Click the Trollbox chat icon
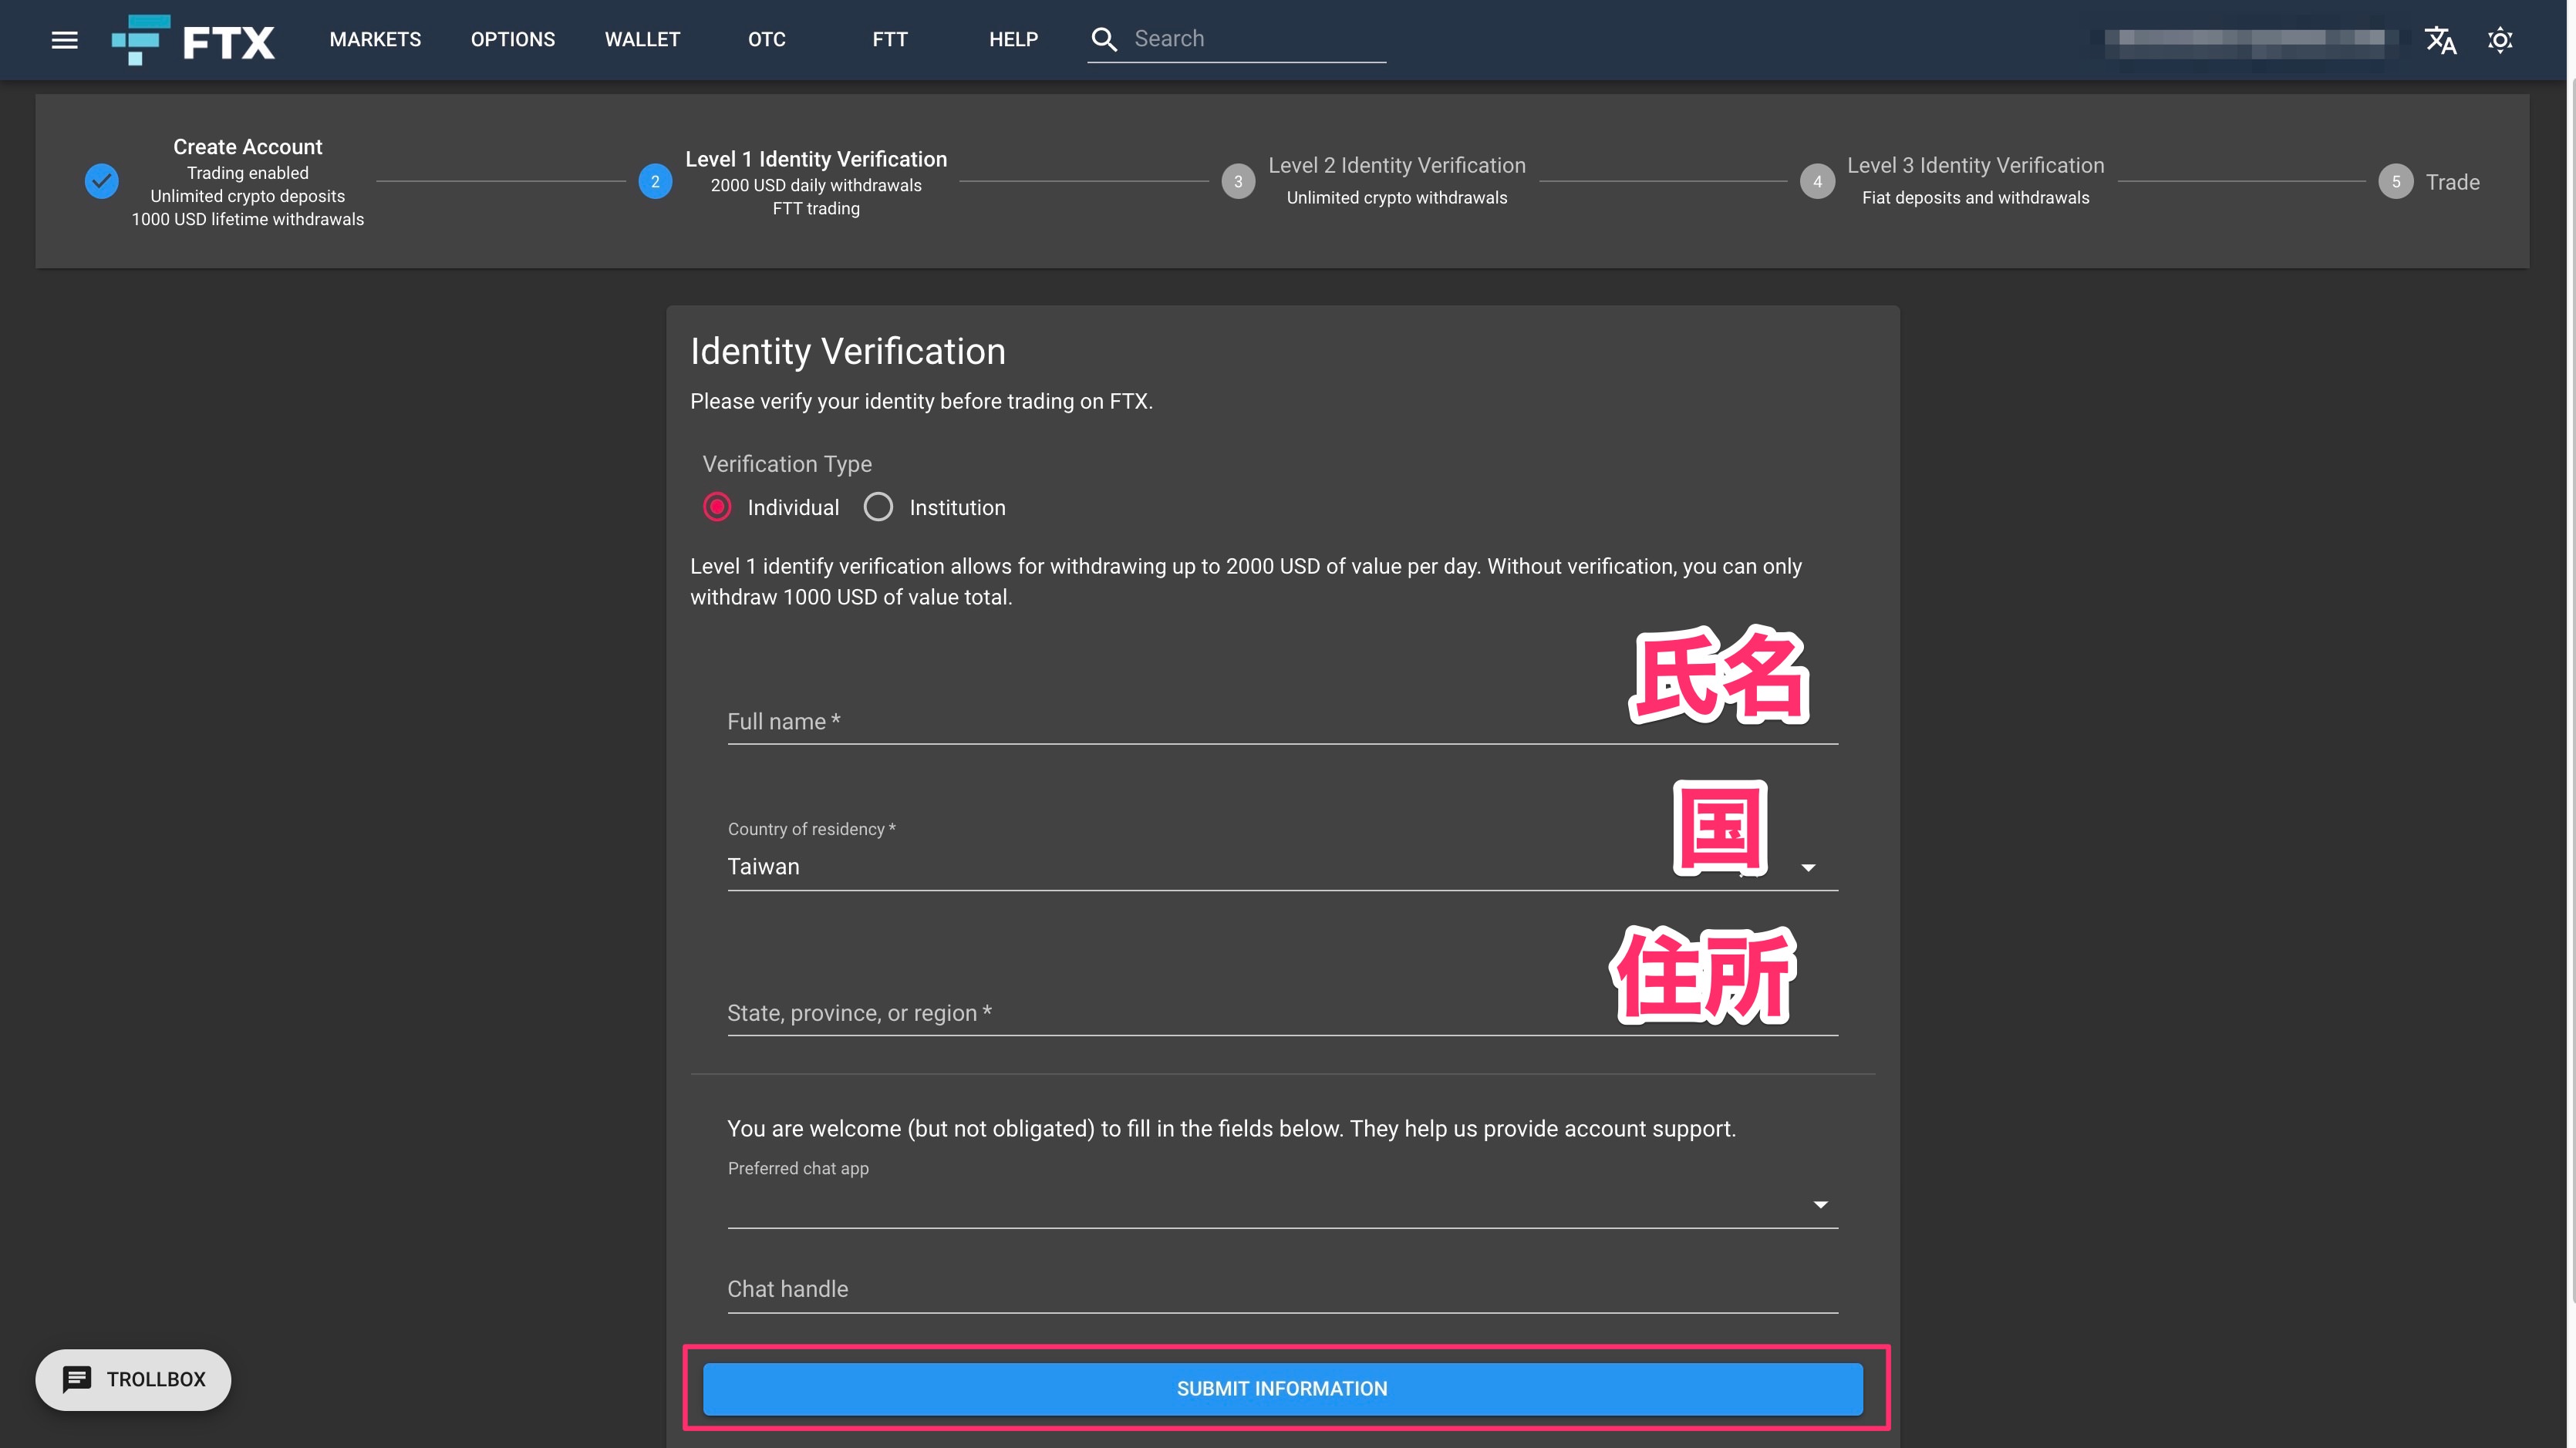Viewport: 2576px width, 1448px height. pyautogui.click(x=77, y=1379)
